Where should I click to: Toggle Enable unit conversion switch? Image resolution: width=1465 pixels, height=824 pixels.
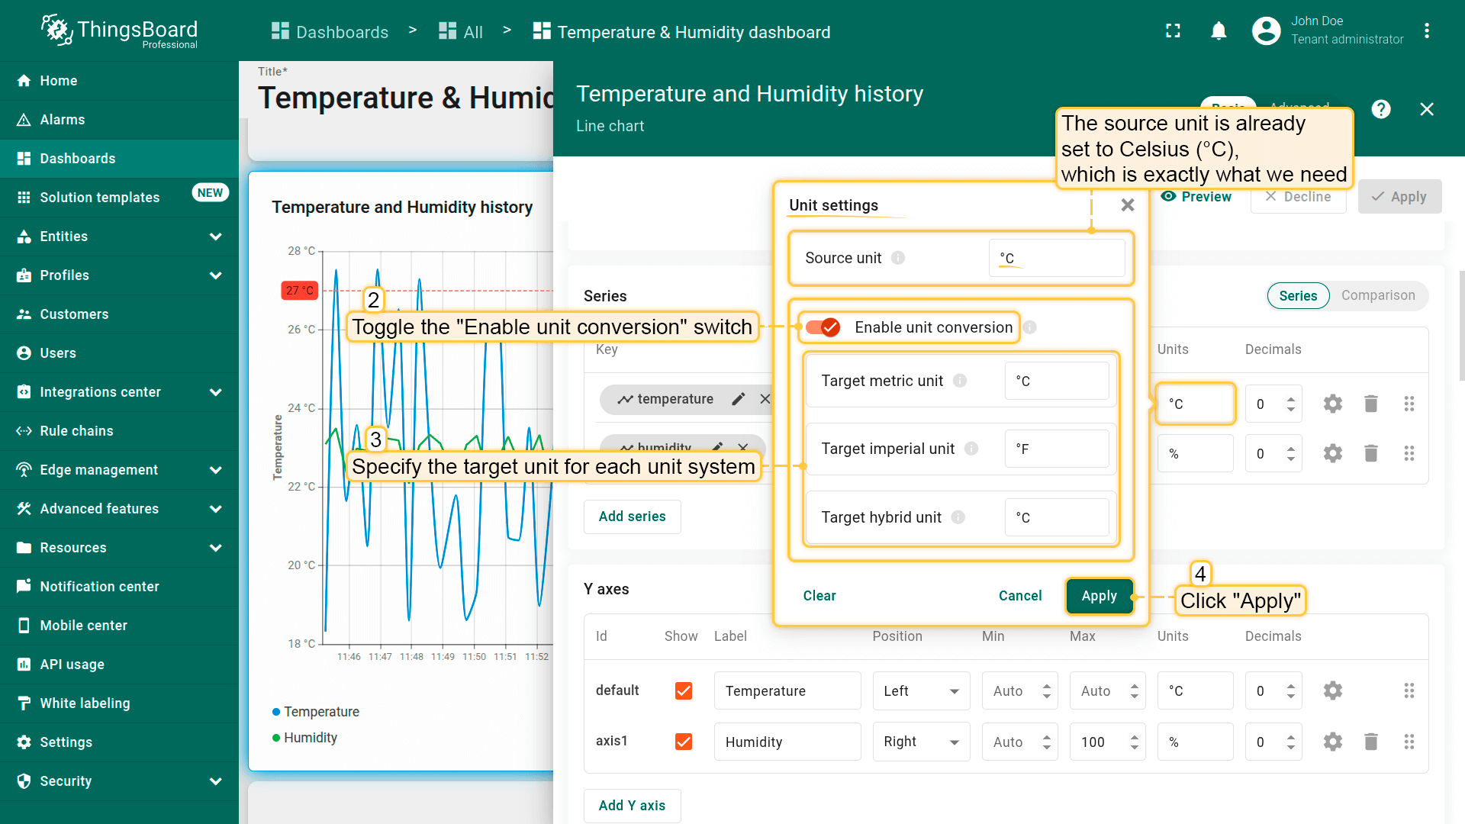click(x=823, y=327)
